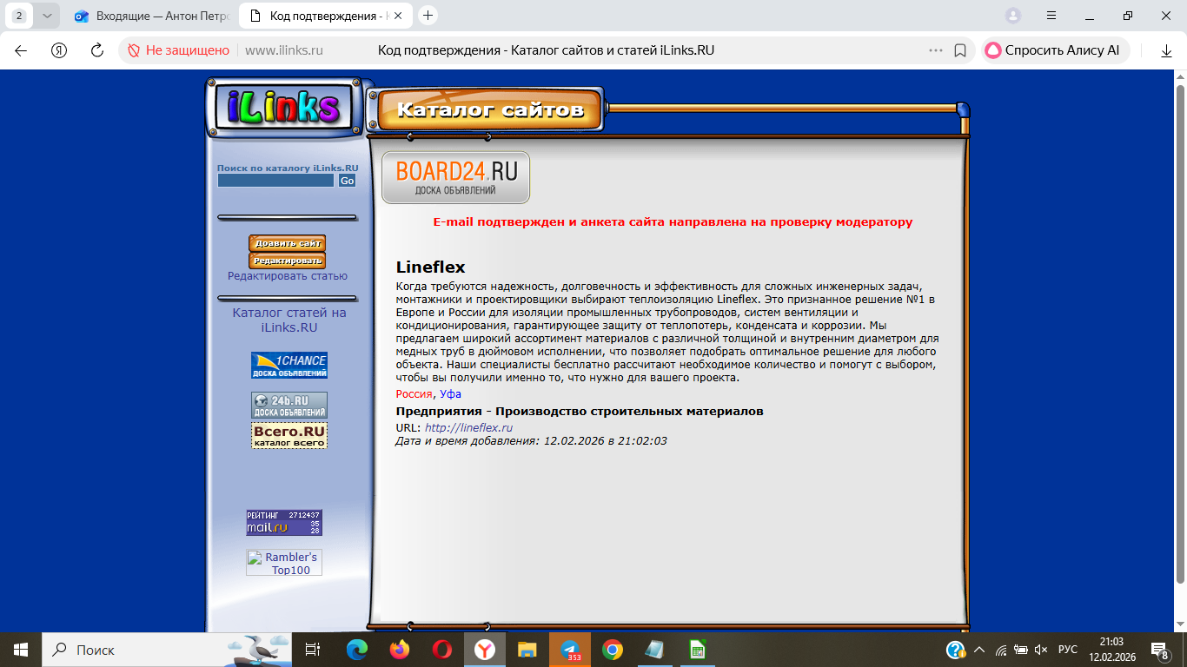This screenshot has width=1187, height=667.
Task: Open File Explorer from the taskbar
Action: click(527, 650)
